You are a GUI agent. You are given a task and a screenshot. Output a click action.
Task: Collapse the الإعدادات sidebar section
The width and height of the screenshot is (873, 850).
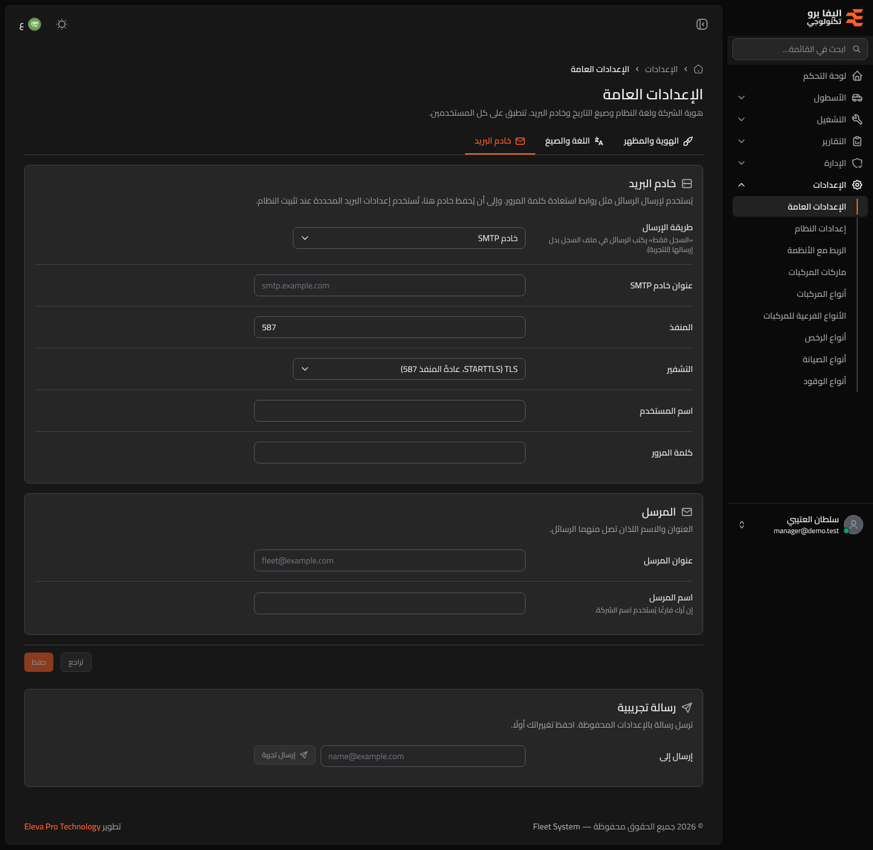tap(800, 185)
